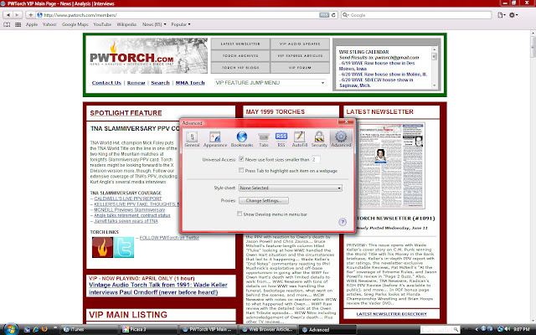
Task: Switch to Picasa 3 in the taskbar
Action: (x=149, y=329)
